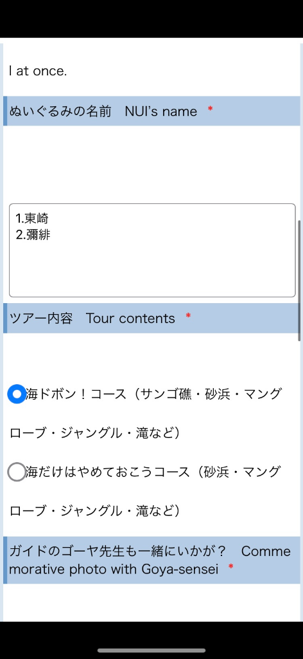Click the page scrollbar thumb on right edge
Screen dimensions: 303x659
(x=299, y=281)
